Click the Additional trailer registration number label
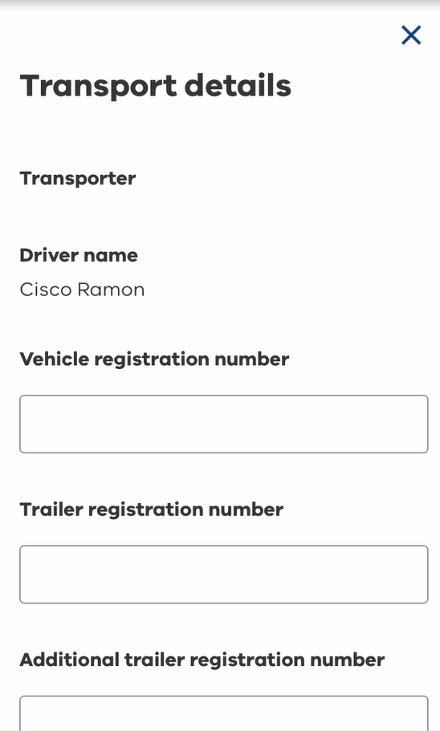 [202, 660]
